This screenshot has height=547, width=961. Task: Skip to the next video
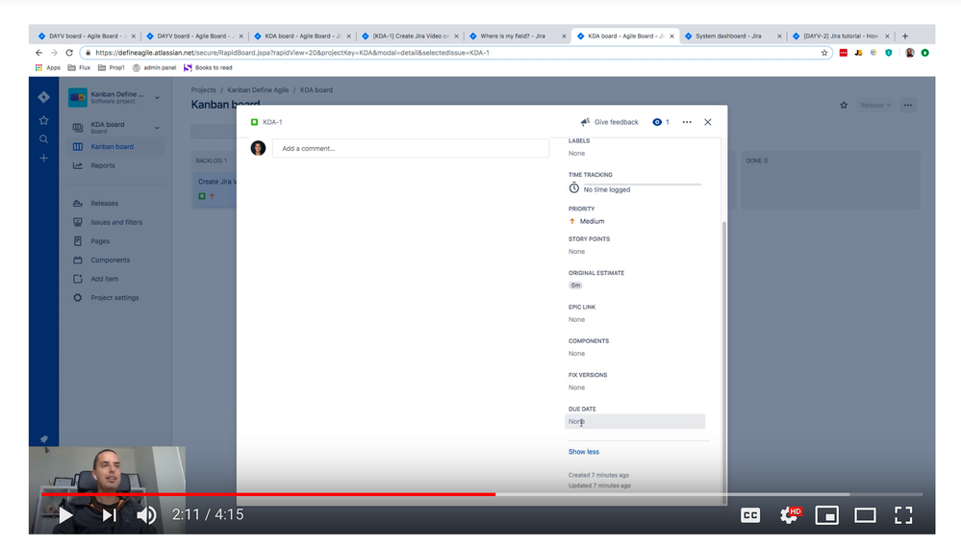(x=109, y=515)
